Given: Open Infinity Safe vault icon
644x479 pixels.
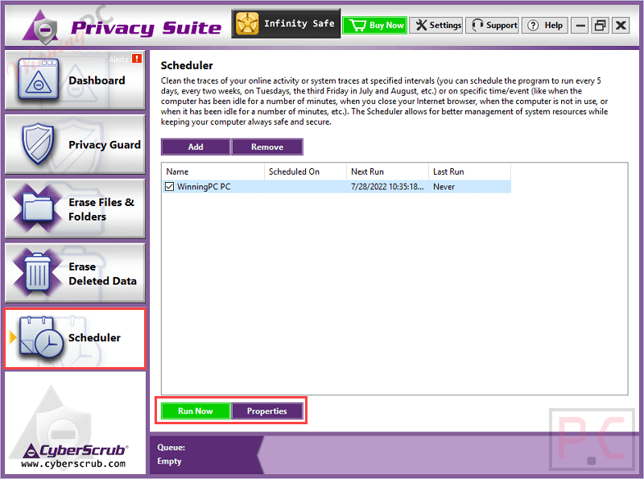Looking at the screenshot, I should pos(247,24).
